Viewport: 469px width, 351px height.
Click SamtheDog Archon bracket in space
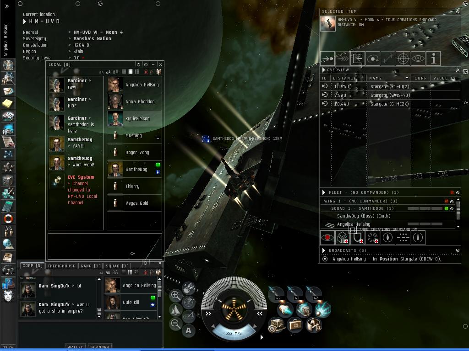click(206, 139)
